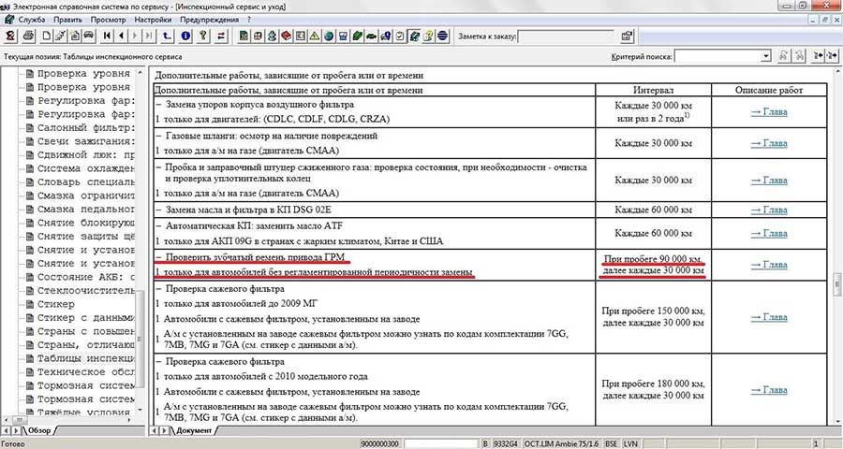Select tree item Смазка педальног

click(x=86, y=209)
